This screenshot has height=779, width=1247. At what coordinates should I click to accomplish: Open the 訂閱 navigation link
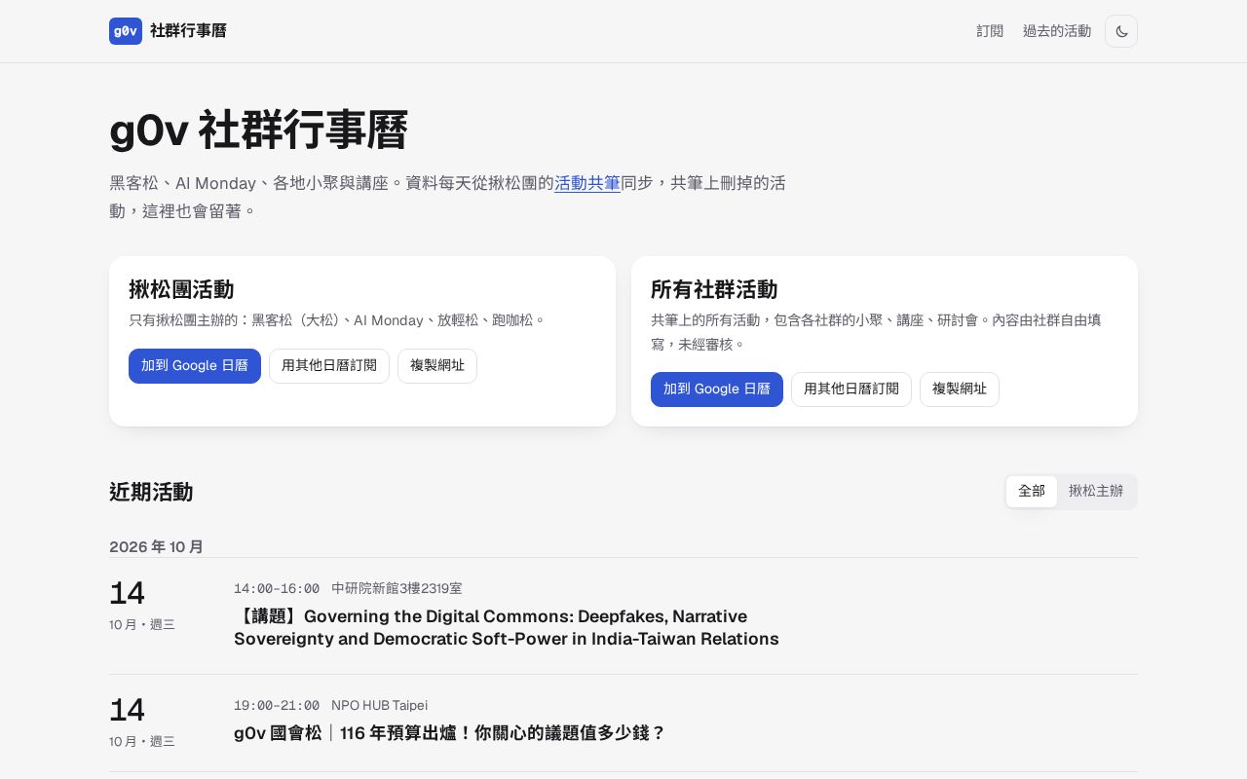pyautogui.click(x=990, y=31)
